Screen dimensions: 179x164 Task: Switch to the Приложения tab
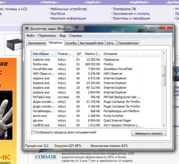(37, 43)
